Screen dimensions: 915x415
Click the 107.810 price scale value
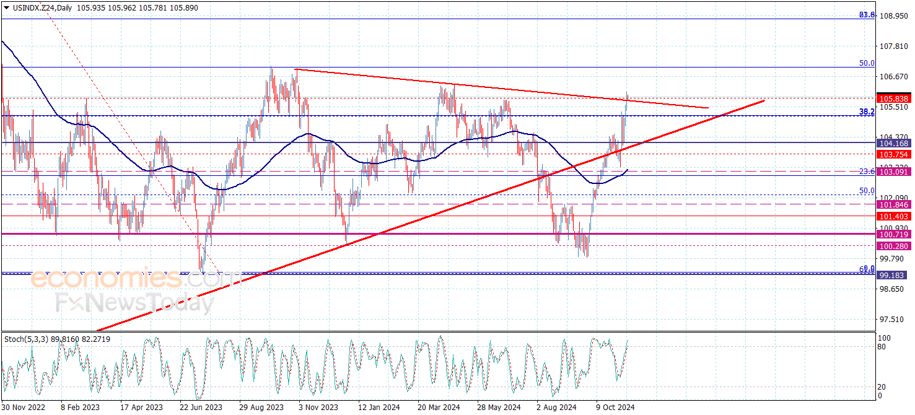[894, 46]
